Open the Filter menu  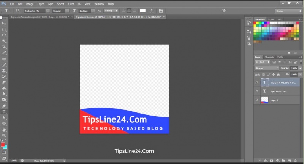71,4
